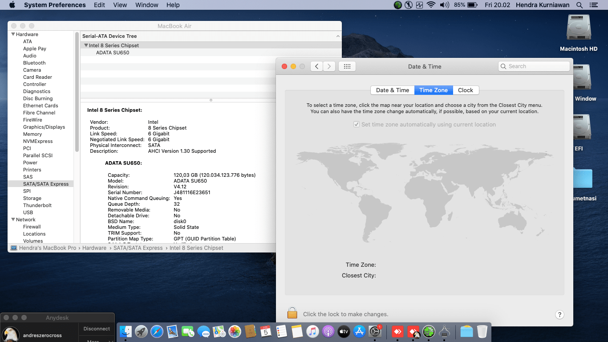Click the question mark help button
The image size is (608, 342).
pos(560,314)
